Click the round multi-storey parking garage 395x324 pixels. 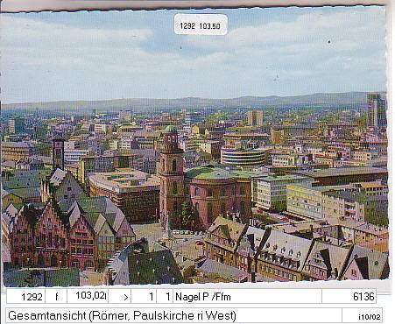(x=243, y=157)
